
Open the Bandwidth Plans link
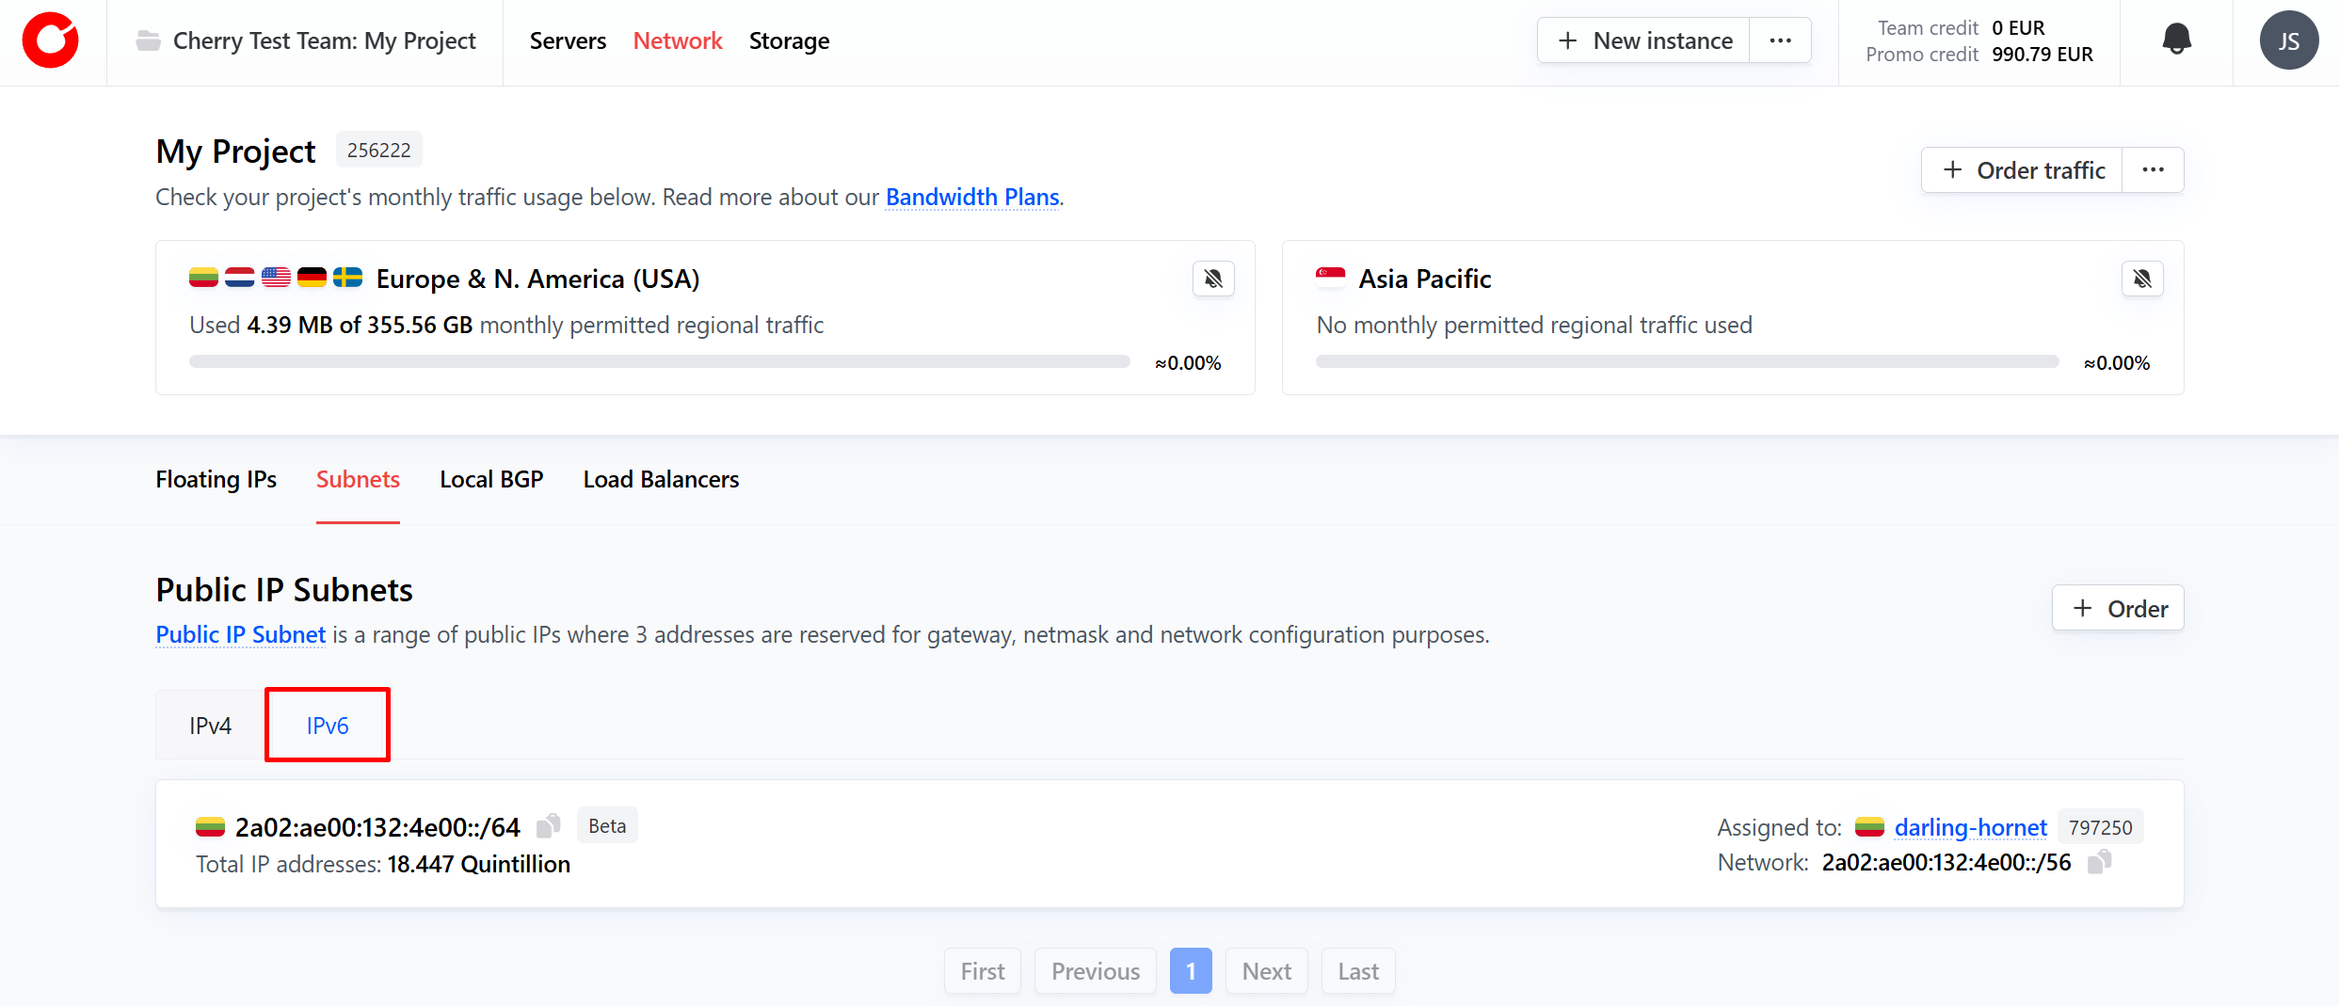pos(972,197)
